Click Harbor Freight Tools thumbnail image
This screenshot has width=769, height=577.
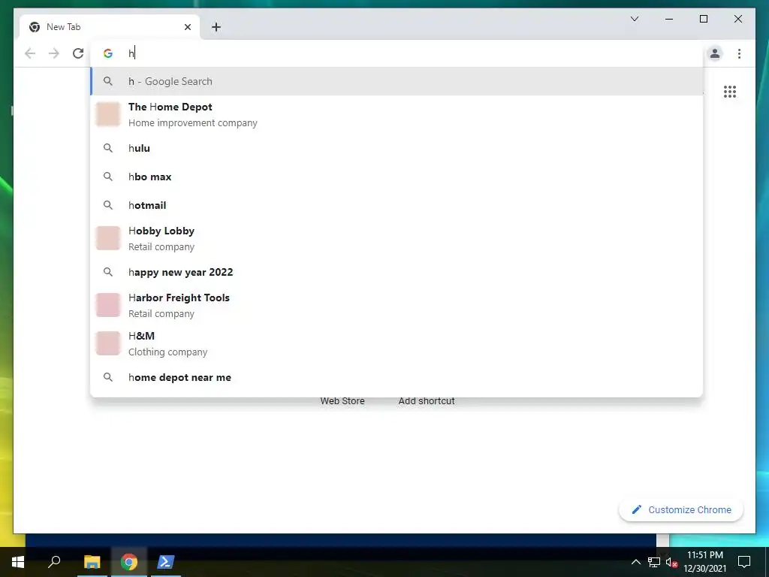[108, 305]
